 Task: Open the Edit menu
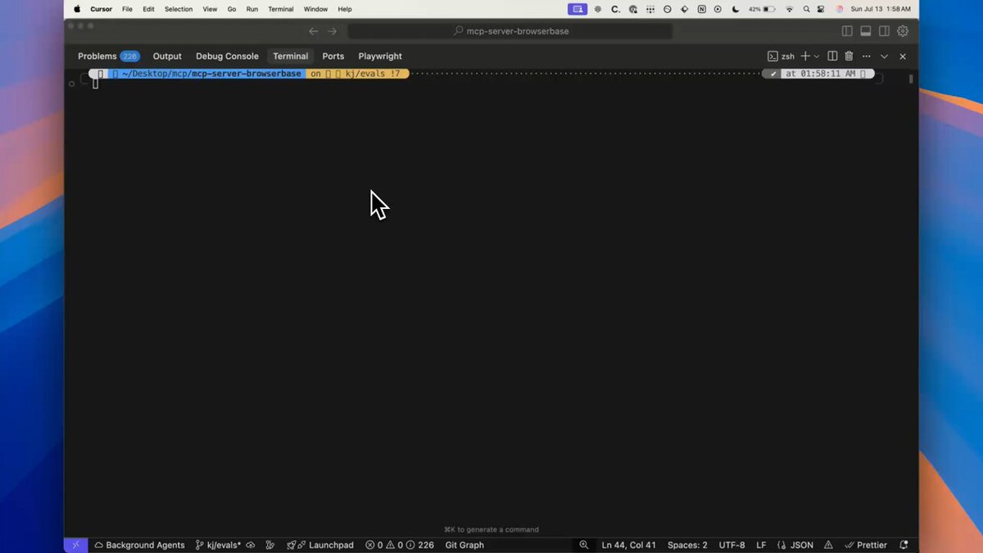pyautogui.click(x=148, y=9)
